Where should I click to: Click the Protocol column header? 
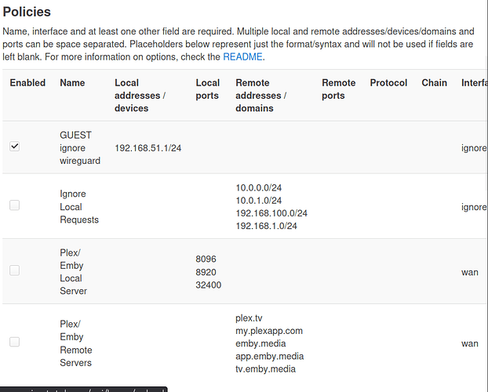[388, 83]
